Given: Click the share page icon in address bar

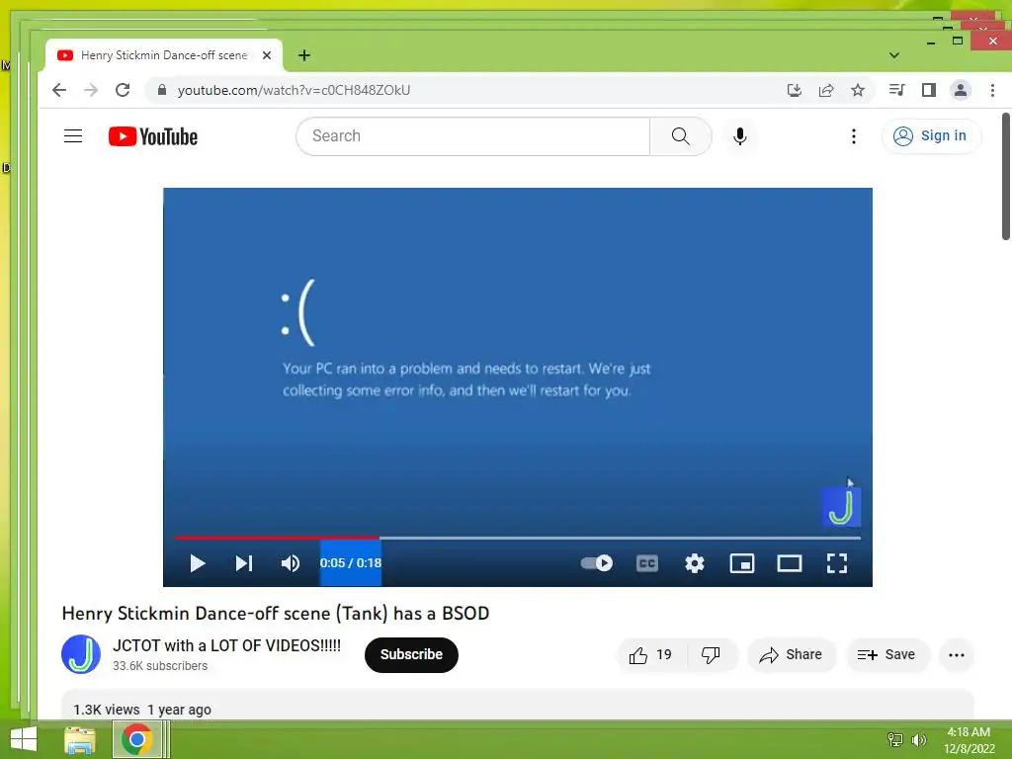Looking at the screenshot, I should pyautogui.click(x=826, y=90).
